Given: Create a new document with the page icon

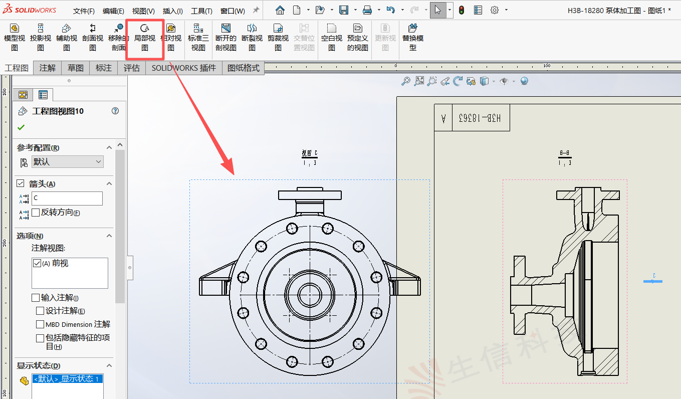Looking at the screenshot, I should click(x=297, y=10).
